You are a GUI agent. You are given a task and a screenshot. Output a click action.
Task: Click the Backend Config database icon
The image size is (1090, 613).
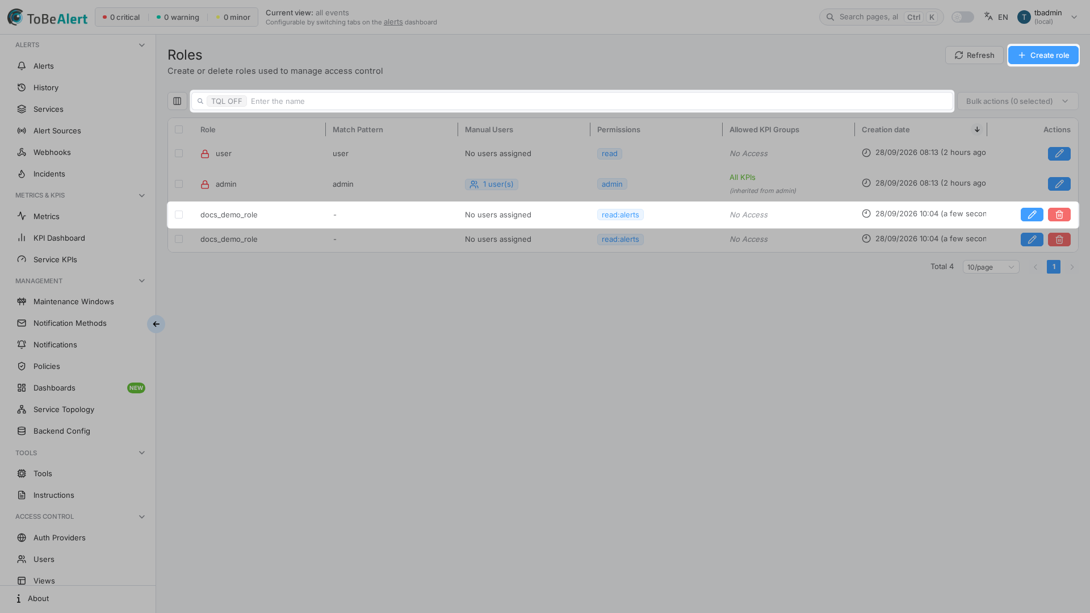22,431
